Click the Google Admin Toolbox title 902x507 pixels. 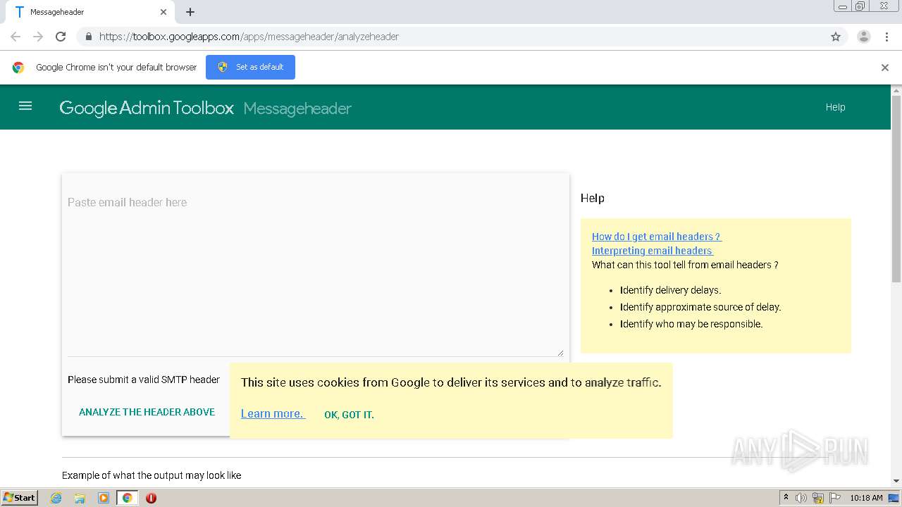pyautogui.click(x=147, y=108)
